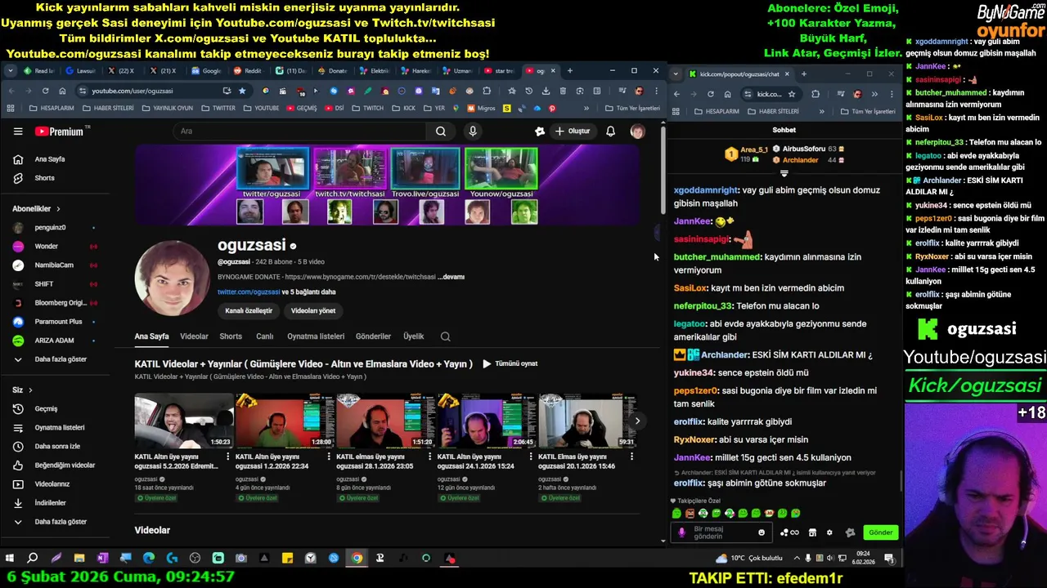Open emoji picker in Kick chat input

(x=762, y=532)
